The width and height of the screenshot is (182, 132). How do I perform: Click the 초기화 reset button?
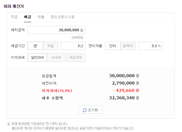[90, 110]
